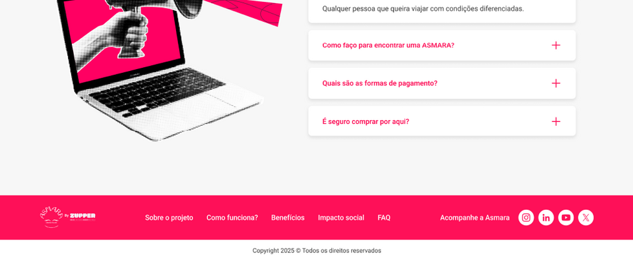Click the ASMARA by Zupper footer logo
633x262 pixels.
68,217
